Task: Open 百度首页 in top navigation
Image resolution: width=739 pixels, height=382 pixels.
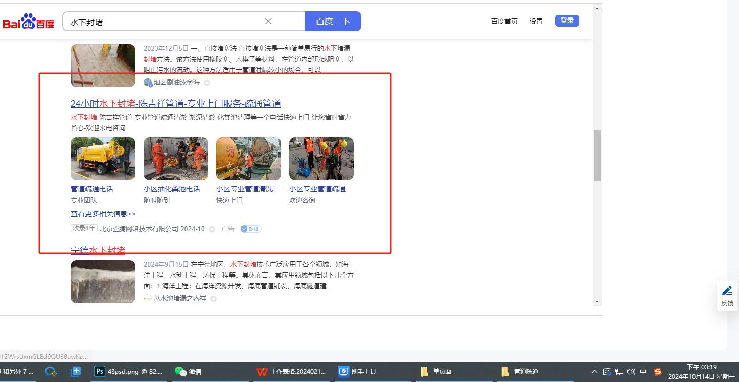Action: coord(504,21)
